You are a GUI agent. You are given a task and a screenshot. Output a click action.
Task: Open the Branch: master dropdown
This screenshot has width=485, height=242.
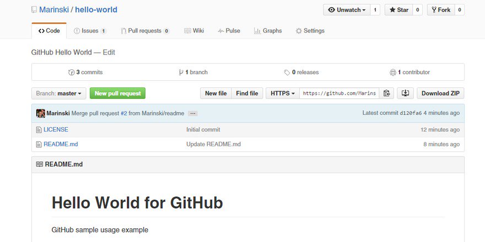tap(59, 93)
